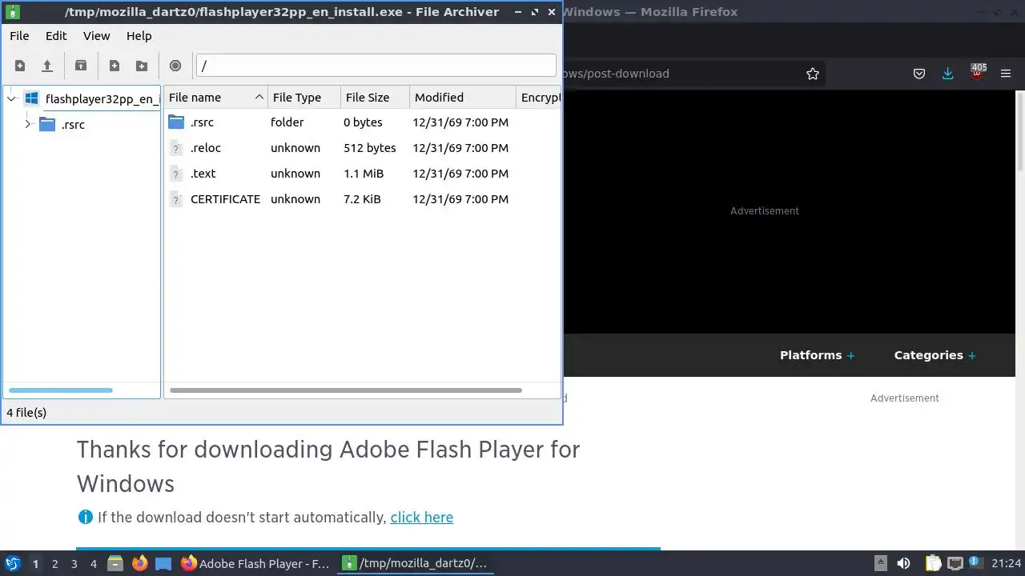Open Firefox downloads arrow icon
Screen dimensions: 1025x576
click(x=948, y=74)
